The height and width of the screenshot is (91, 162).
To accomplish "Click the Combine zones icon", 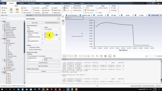I will tap(34, 8).
